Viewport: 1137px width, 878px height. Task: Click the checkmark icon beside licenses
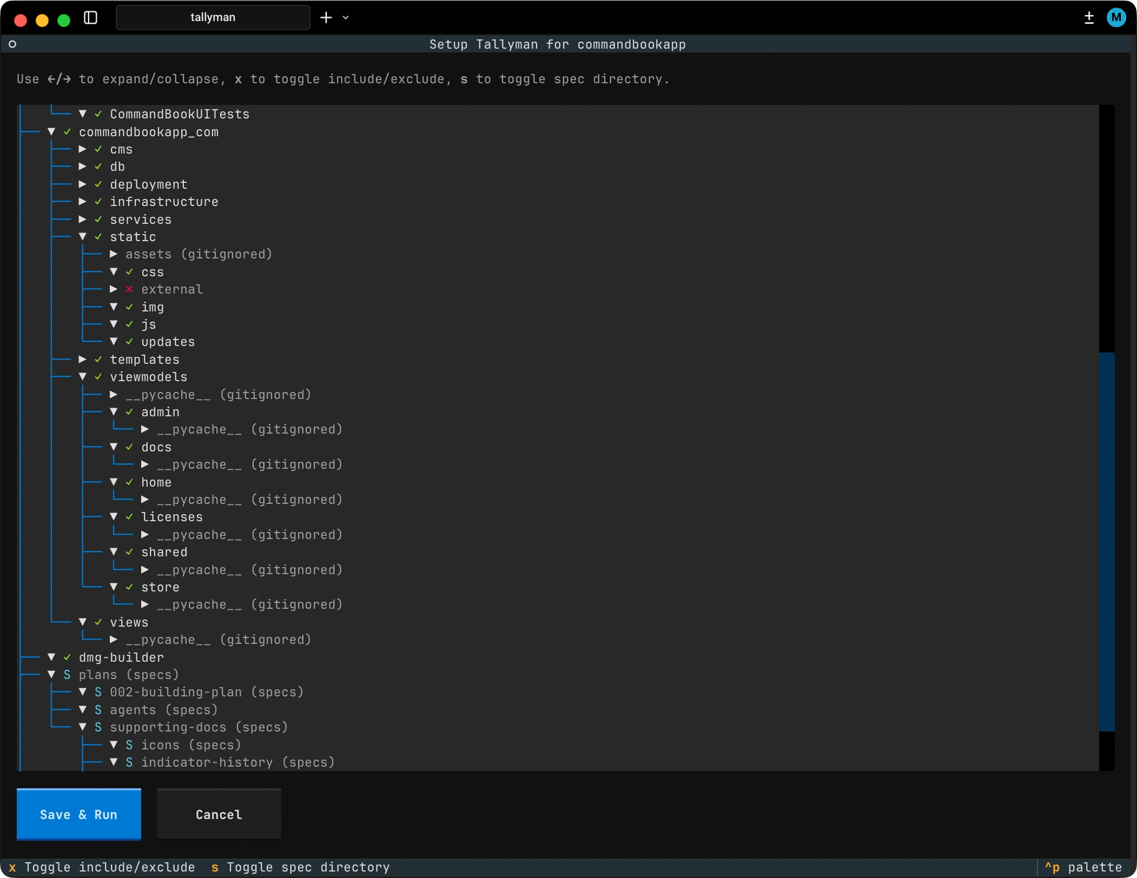tap(129, 517)
